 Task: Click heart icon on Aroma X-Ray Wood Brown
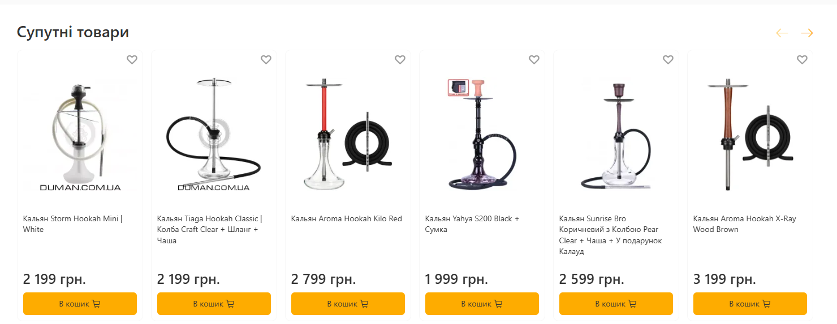802,60
